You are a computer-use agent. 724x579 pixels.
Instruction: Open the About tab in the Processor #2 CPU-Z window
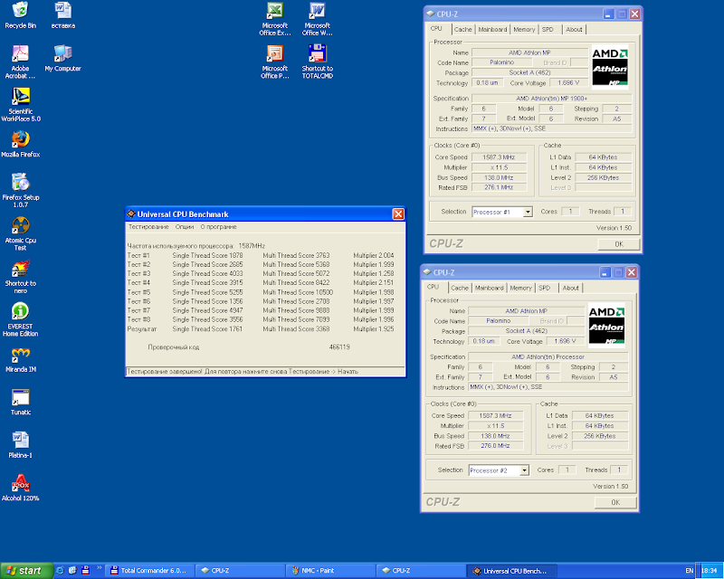(571, 288)
